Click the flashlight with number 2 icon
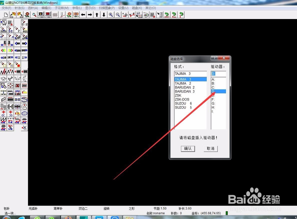This screenshot has width=297, height=219. [18, 29]
